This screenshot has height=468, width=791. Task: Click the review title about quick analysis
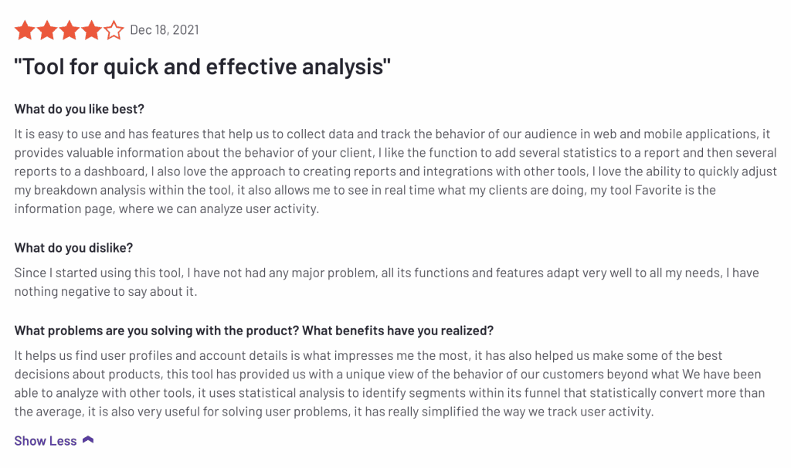[202, 67]
